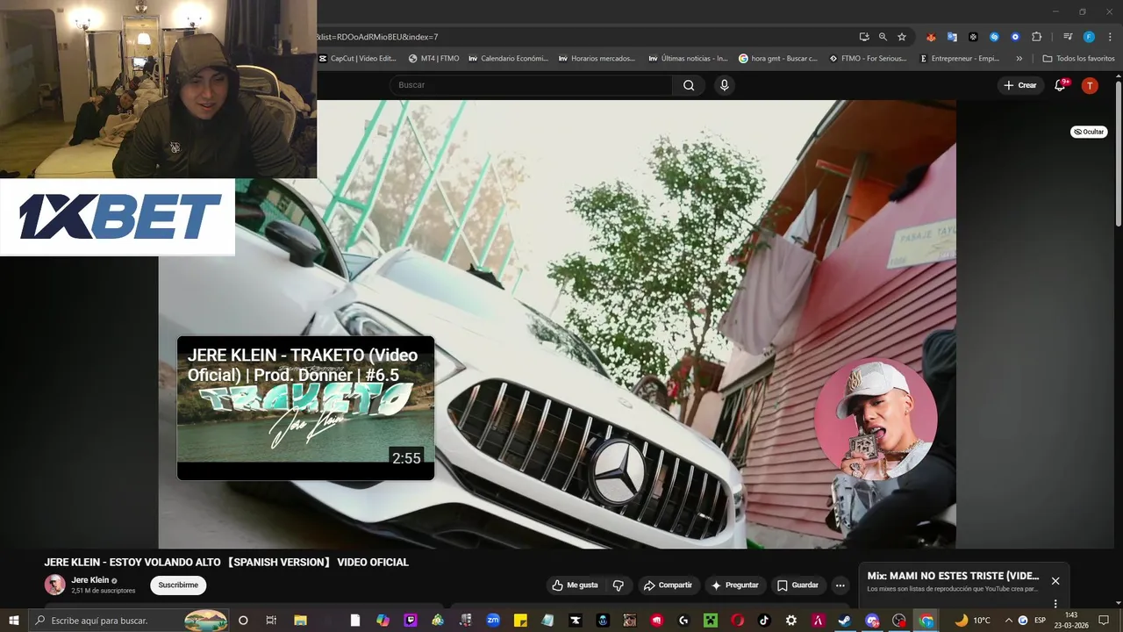Click the zoom magnifier icon in address bar

click(x=883, y=37)
